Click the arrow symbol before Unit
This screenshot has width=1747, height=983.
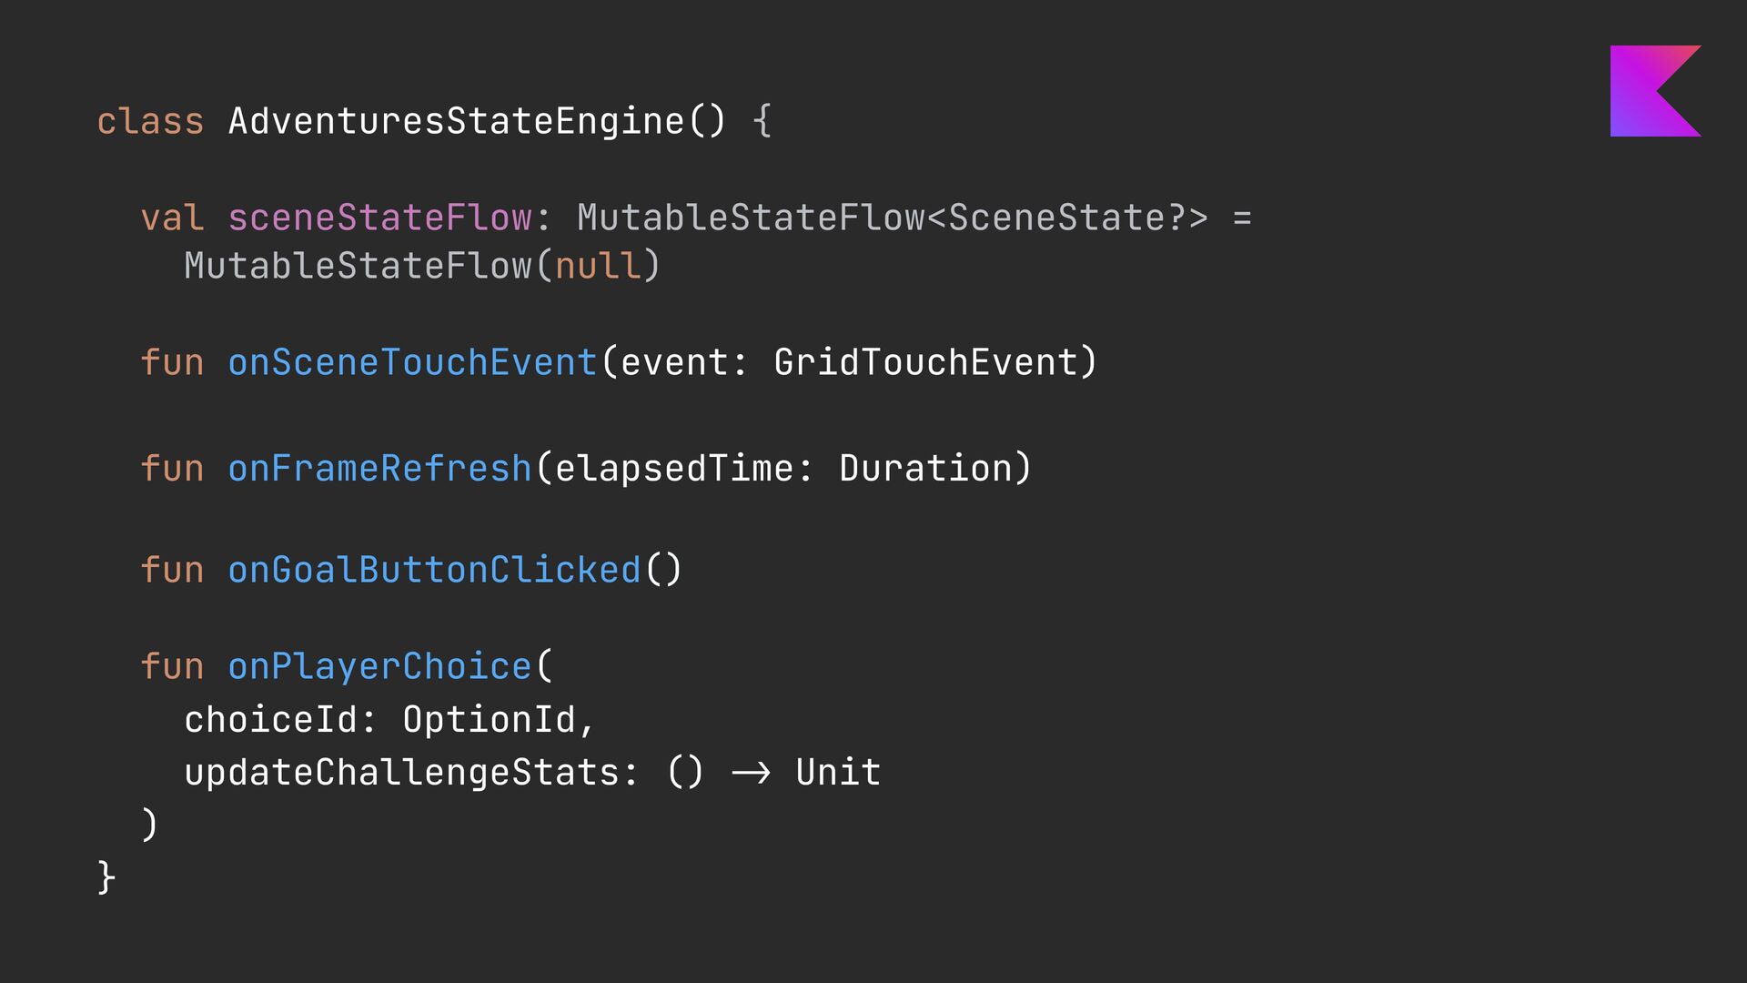click(751, 773)
